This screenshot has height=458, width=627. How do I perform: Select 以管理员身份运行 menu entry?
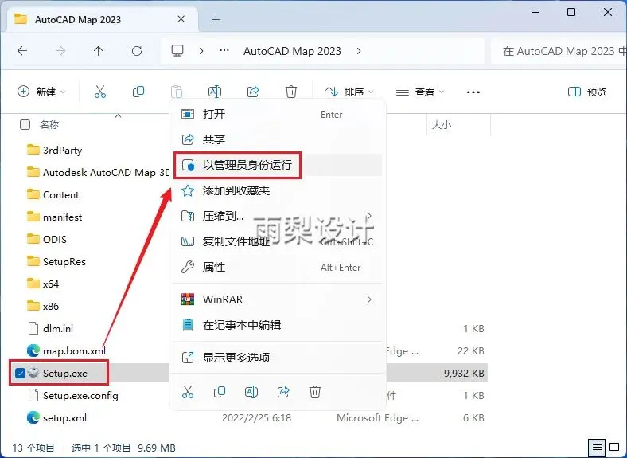click(x=277, y=165)
